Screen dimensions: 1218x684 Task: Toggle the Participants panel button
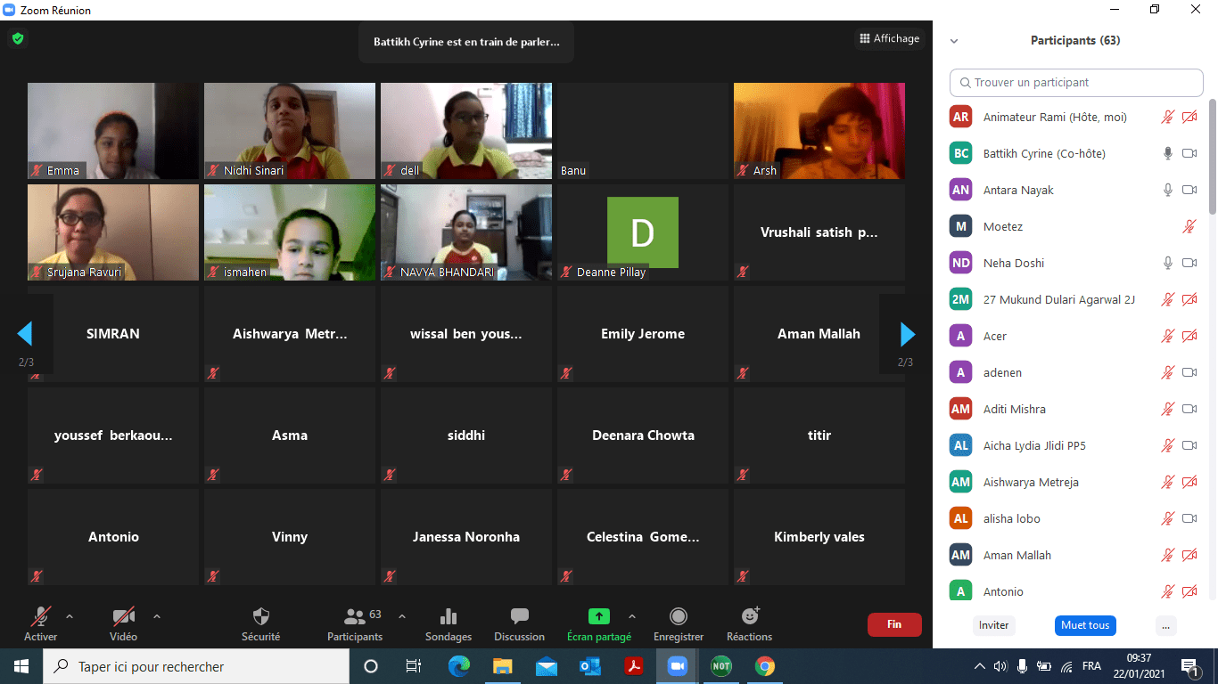(x=355, y=617)
